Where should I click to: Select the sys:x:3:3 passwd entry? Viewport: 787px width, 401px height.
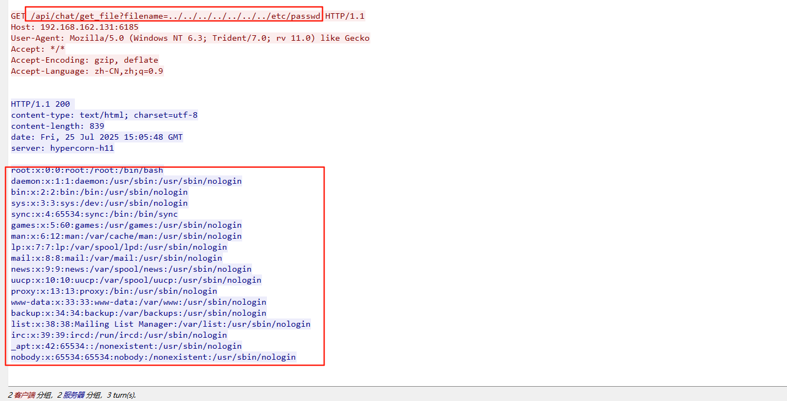tap(100, 203)
